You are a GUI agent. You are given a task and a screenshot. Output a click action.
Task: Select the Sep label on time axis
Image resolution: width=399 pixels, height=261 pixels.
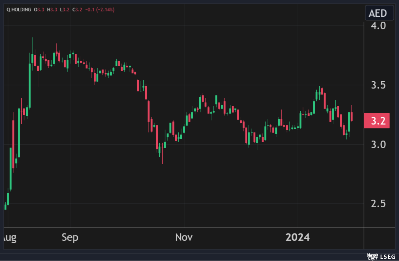point(70,237)
